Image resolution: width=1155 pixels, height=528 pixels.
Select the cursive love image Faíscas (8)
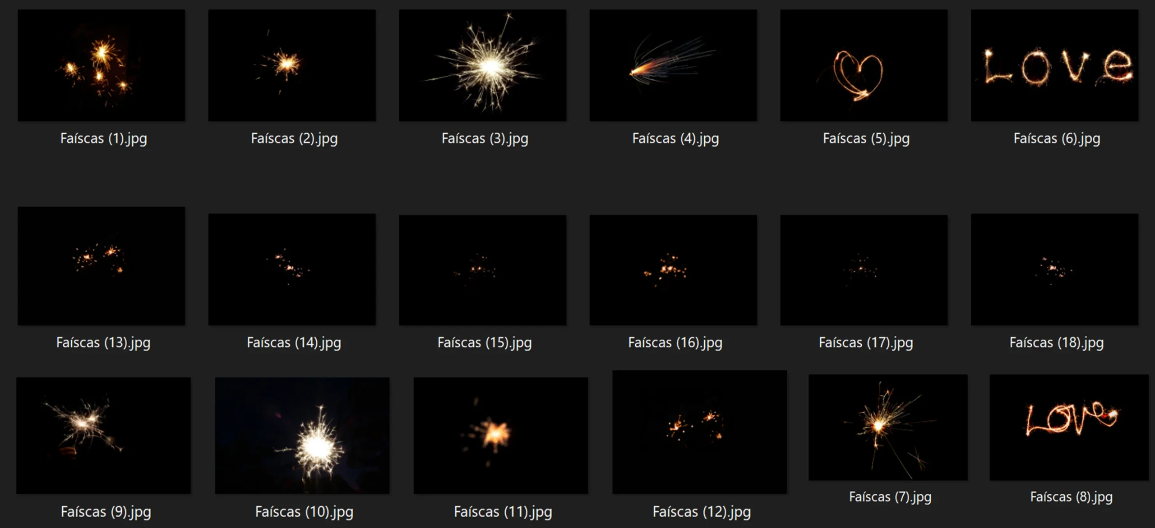[x=1069, y=427]
